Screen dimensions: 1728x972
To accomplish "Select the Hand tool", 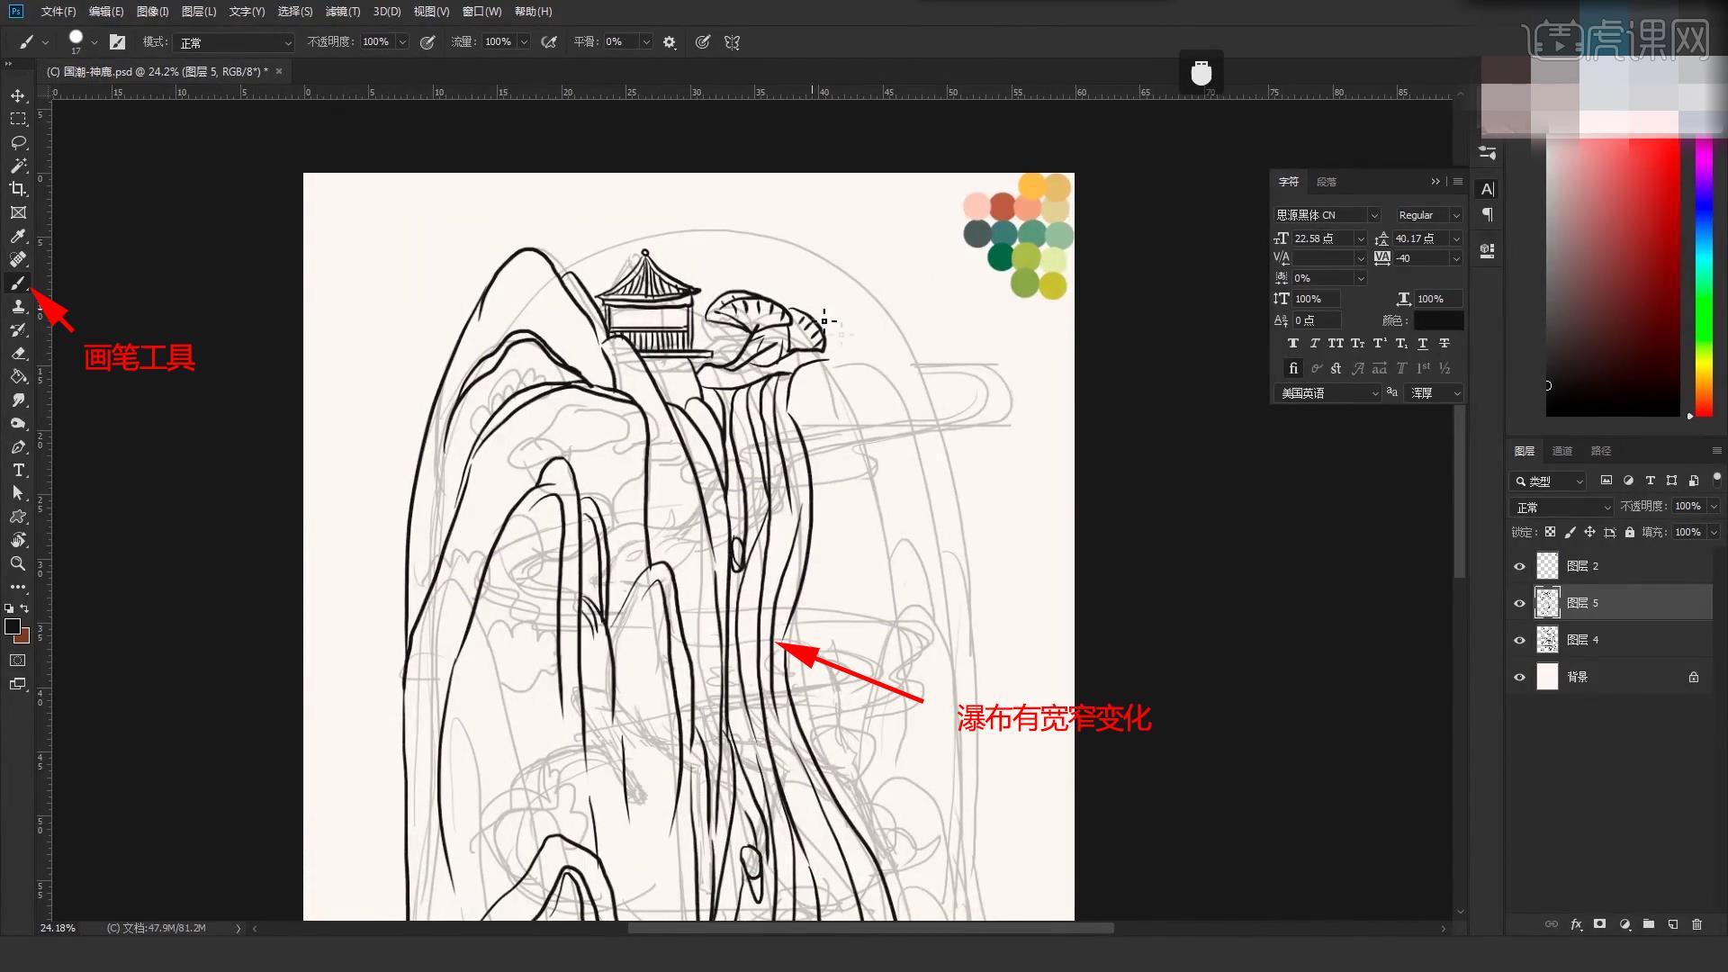I will click(18, 540).
